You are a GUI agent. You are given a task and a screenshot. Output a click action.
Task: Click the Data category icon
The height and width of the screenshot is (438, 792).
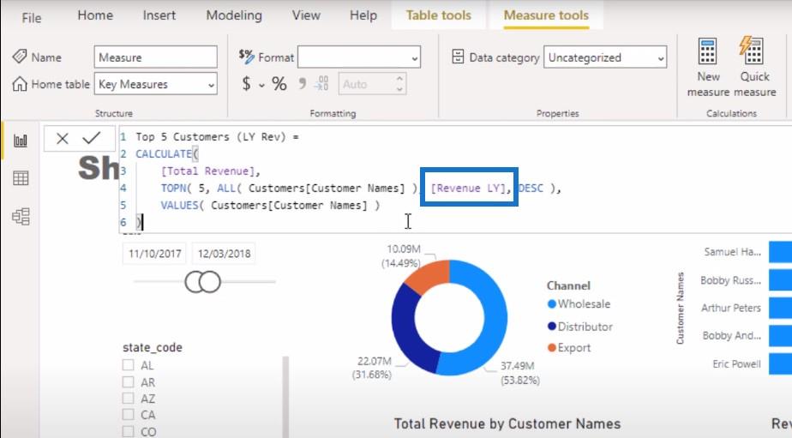[x=458, y=57]
